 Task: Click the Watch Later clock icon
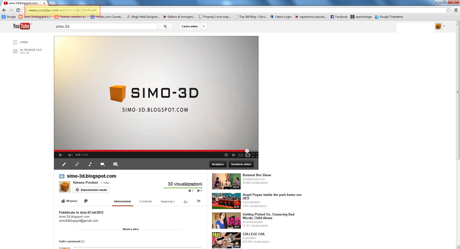pos(233,155)
